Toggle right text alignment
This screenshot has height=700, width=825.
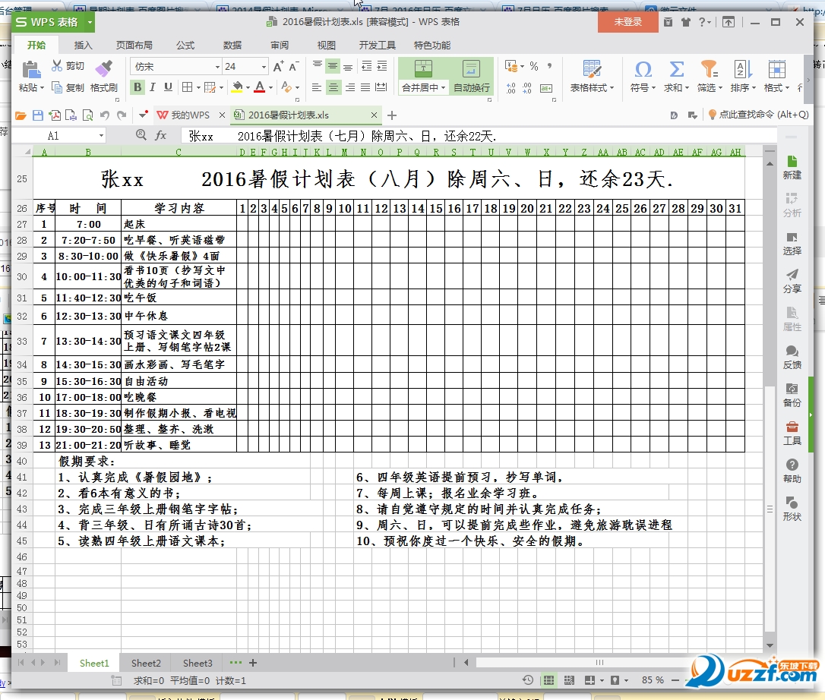point(349,87)
